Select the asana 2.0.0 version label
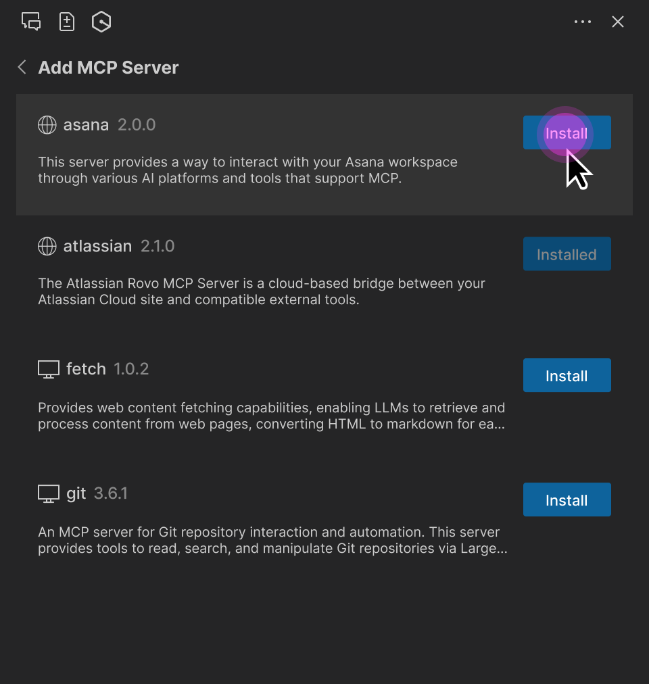 pyautogui.click(x=137, y=124)
